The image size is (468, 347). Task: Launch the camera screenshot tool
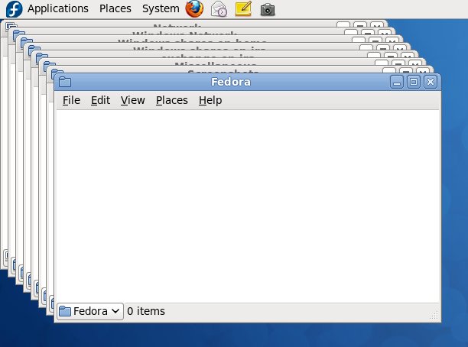pyautogui.click(x=268, y=9)
